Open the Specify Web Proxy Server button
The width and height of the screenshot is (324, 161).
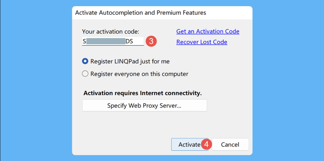click(x=144, y=105)
